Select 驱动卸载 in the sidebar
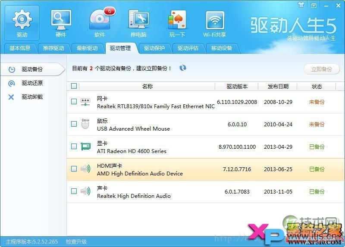345x247 pixels. (x=32, y=97)
